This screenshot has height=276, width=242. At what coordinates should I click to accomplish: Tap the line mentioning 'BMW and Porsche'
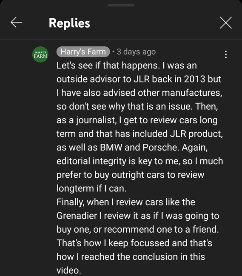point(132,147)
